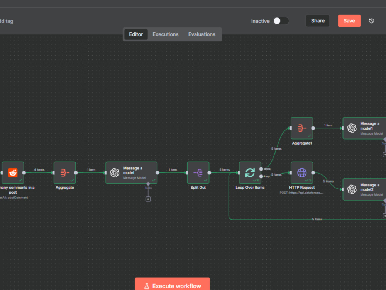Switch to the Evaluations tab
The width and height of the screenshot is (386, 290).
(x=202, y=34)
